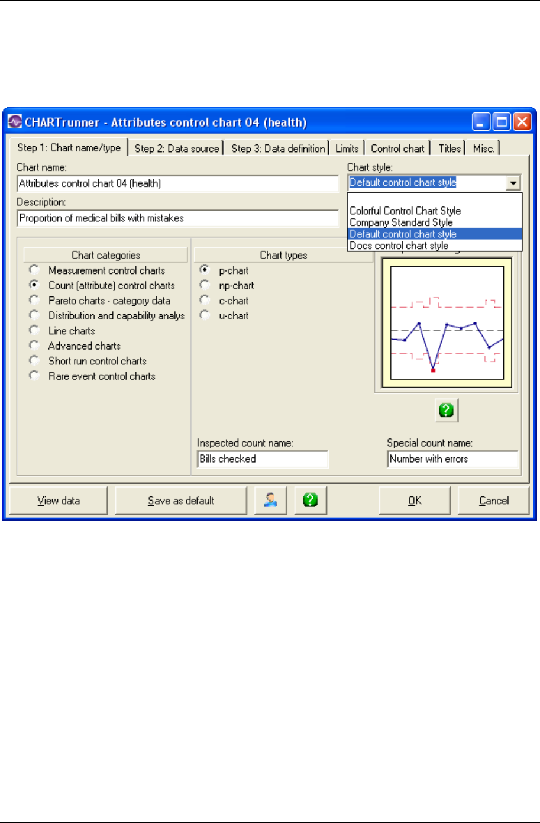
Task: Go to the Control chart tab
Action: pyautogui.click(x=397, y=149)
